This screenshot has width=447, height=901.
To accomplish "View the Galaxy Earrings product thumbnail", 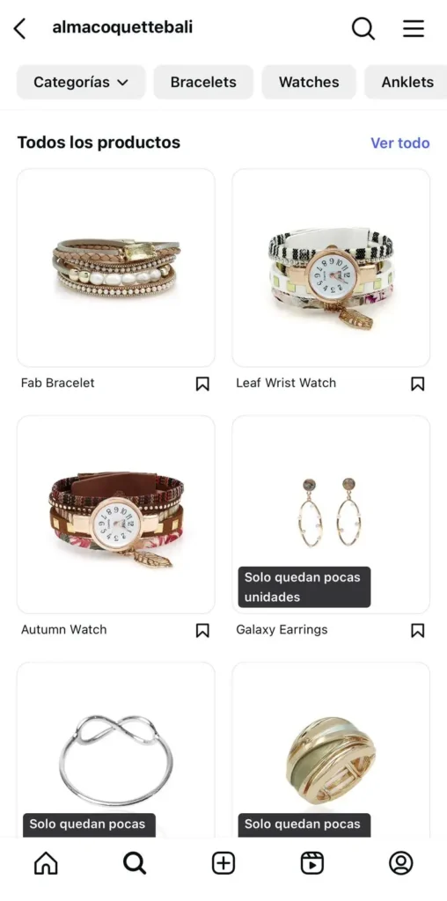I will point(331,515).
